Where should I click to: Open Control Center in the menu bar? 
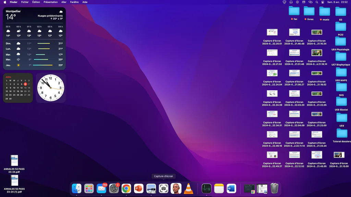click(x=323, y=2)
